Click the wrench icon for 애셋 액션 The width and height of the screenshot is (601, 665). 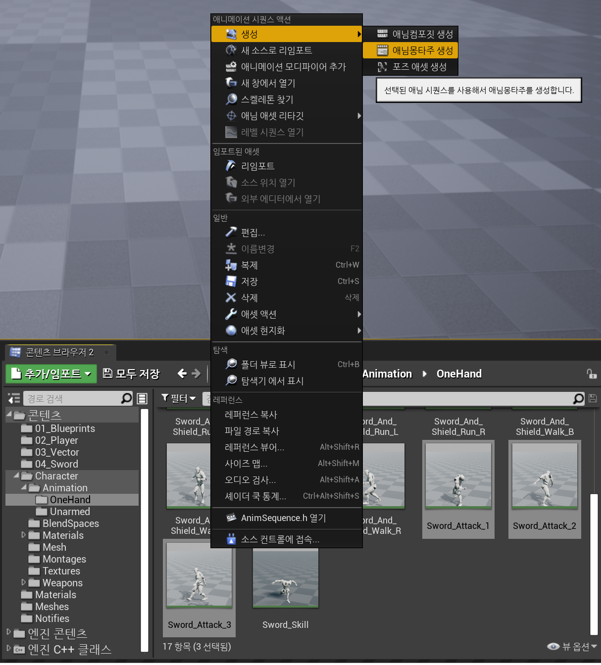click(231, 314)
